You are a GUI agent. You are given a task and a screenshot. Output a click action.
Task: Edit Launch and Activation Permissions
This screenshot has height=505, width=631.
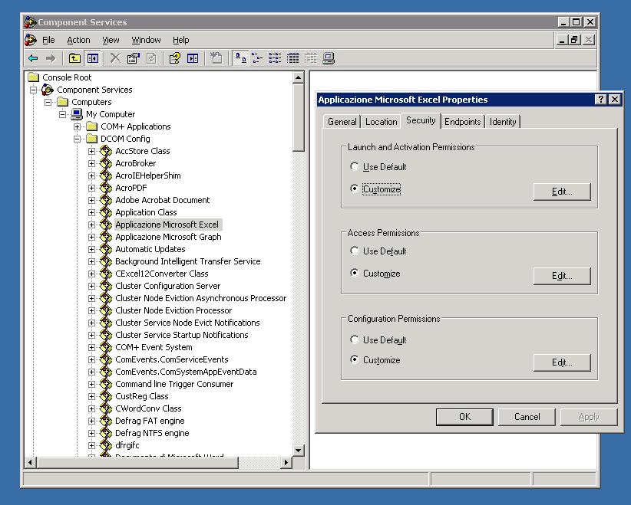click(x=562, y=192)
